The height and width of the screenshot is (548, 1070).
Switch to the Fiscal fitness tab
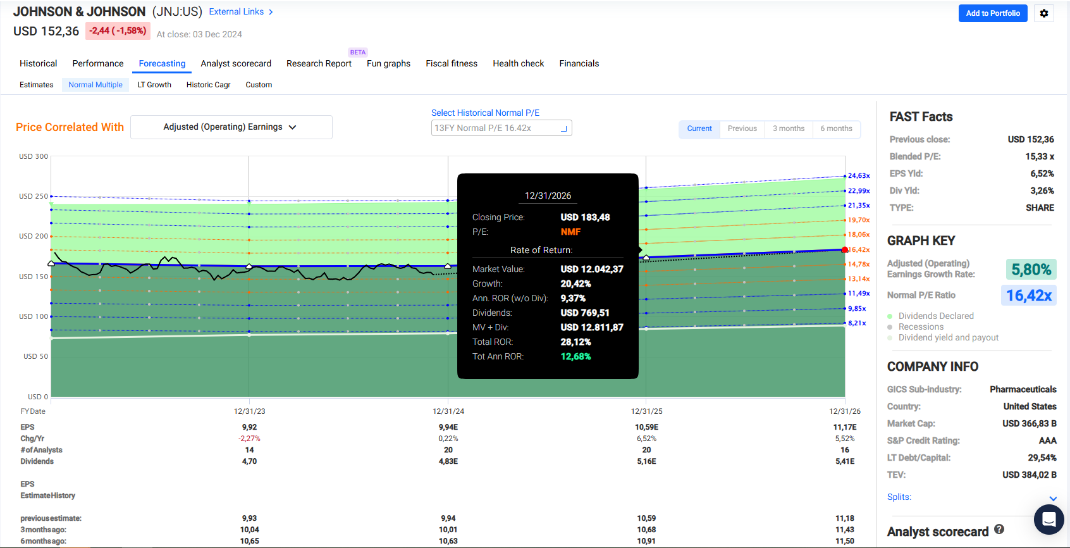[452, 63]
